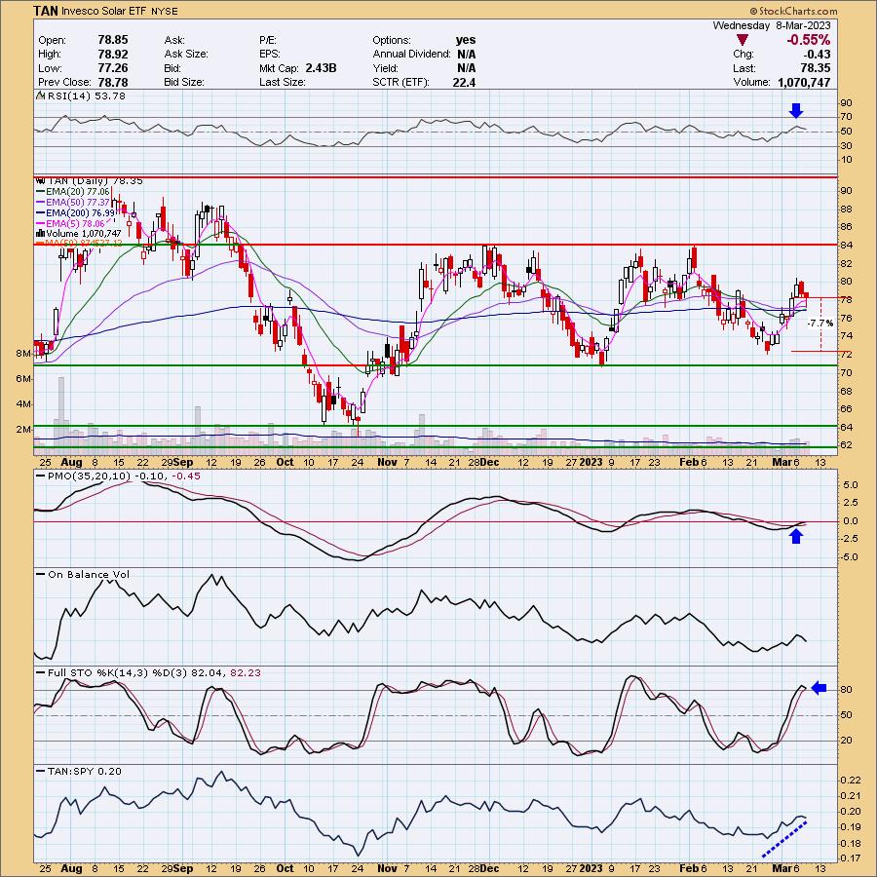Click the Bid Size label

pyautogui.click(x=184, y=82)
